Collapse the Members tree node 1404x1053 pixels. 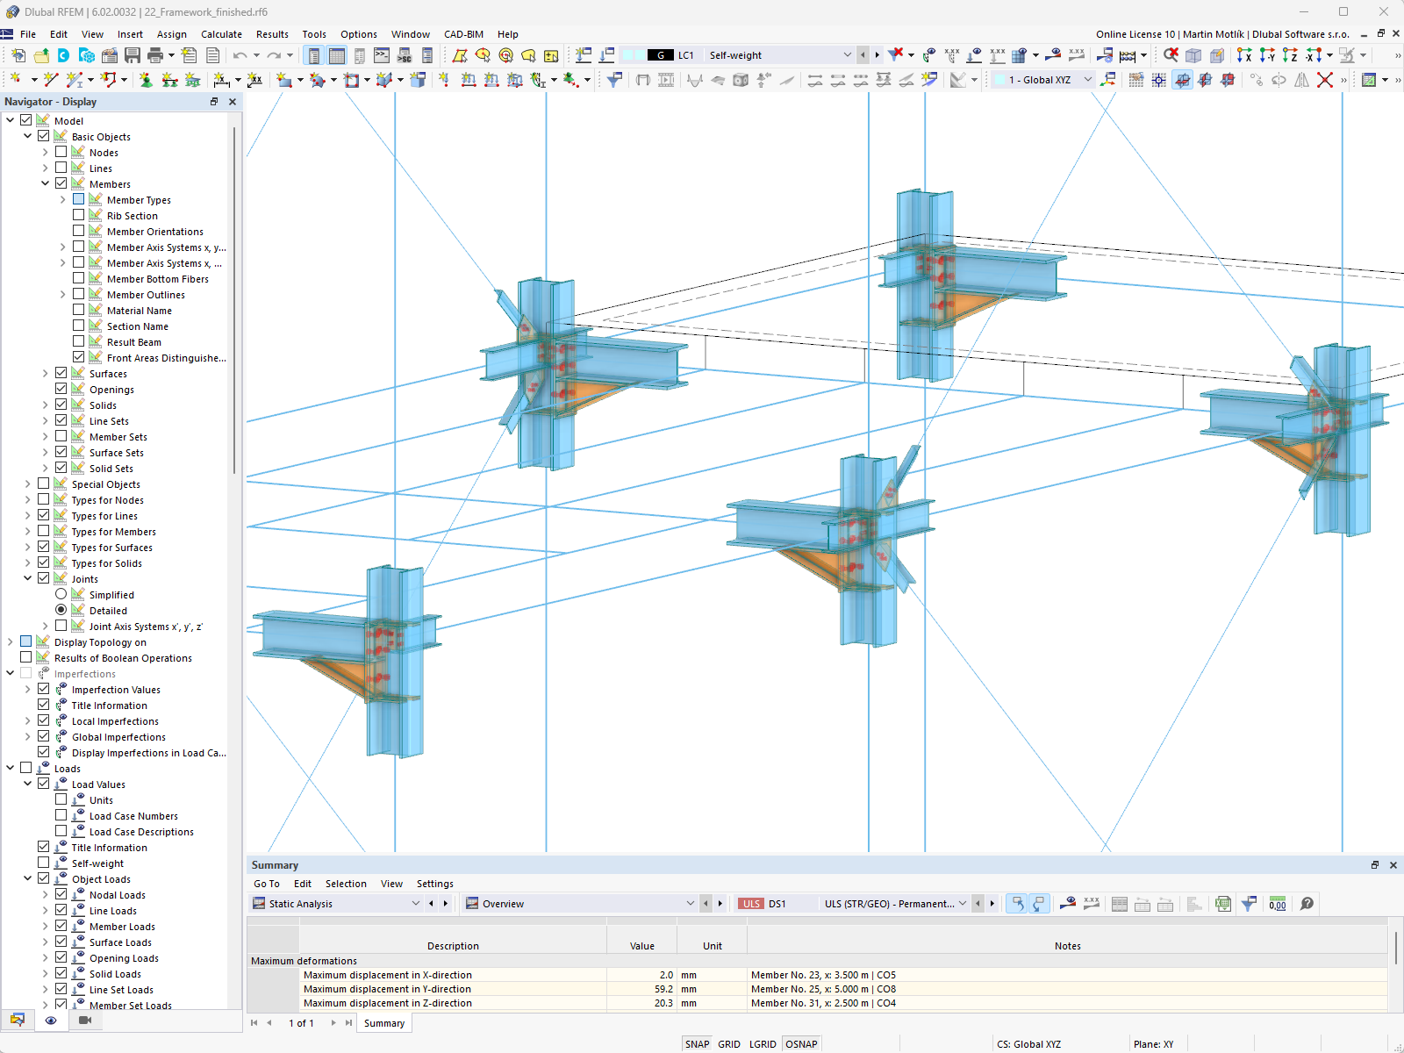pyautogui.click(x=46, y=183)
